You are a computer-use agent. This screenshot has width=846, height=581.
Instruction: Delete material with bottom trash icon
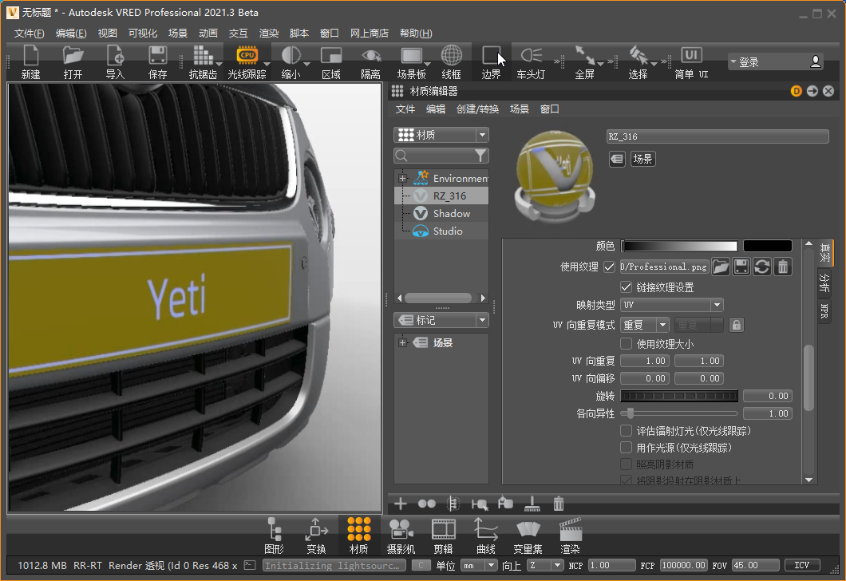pyautogui.click(x=559, y=504)
